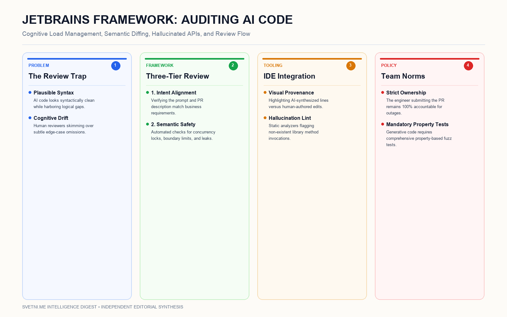Click the Mandatory Property Tests heading
Viewport: 507px width, 317px height.
[x=417, y=124]
